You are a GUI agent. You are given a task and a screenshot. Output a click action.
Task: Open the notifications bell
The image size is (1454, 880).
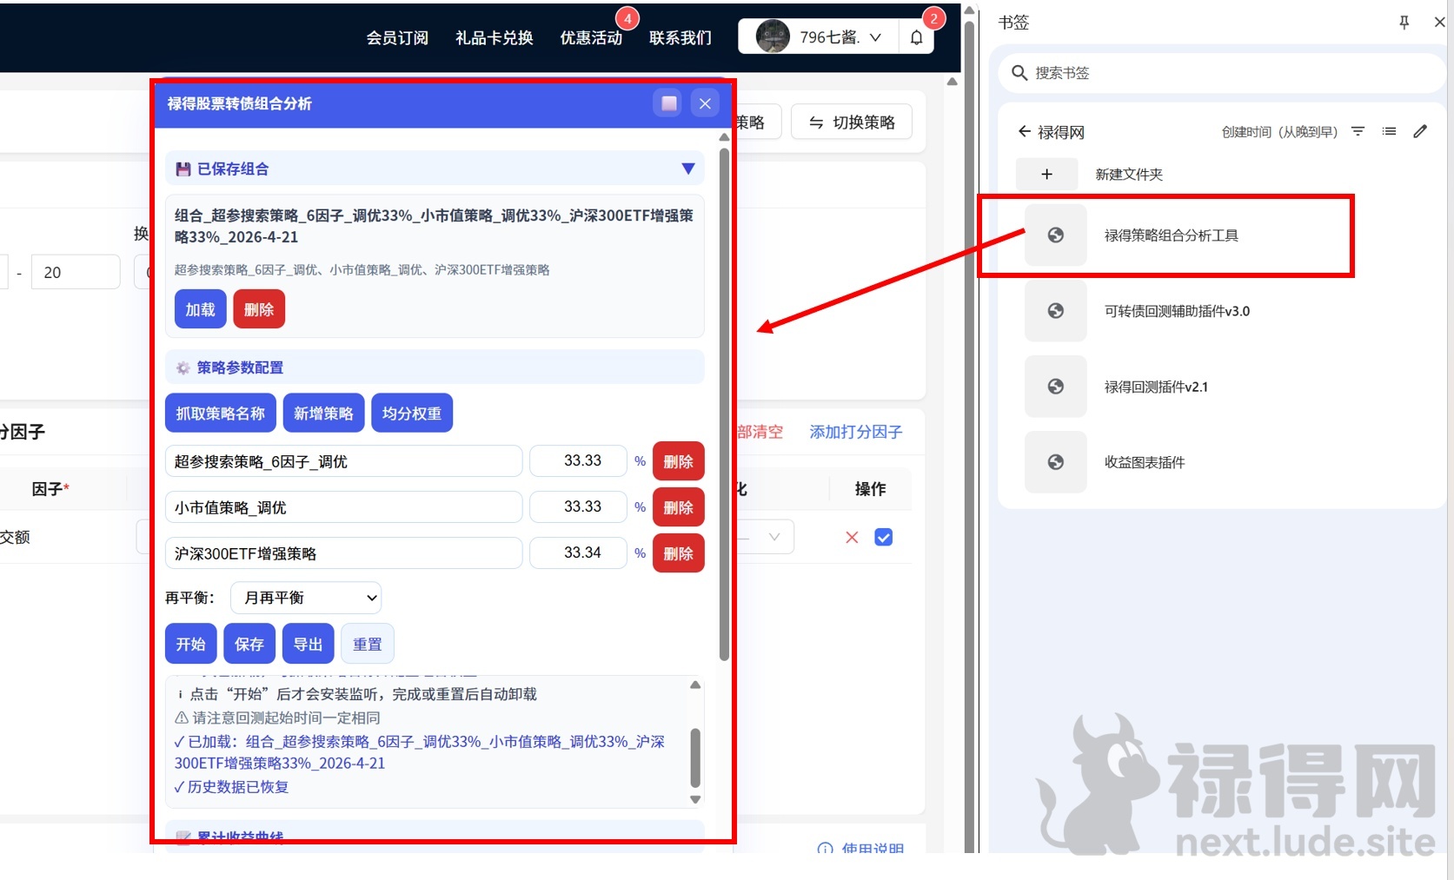(x=916, y=37)
